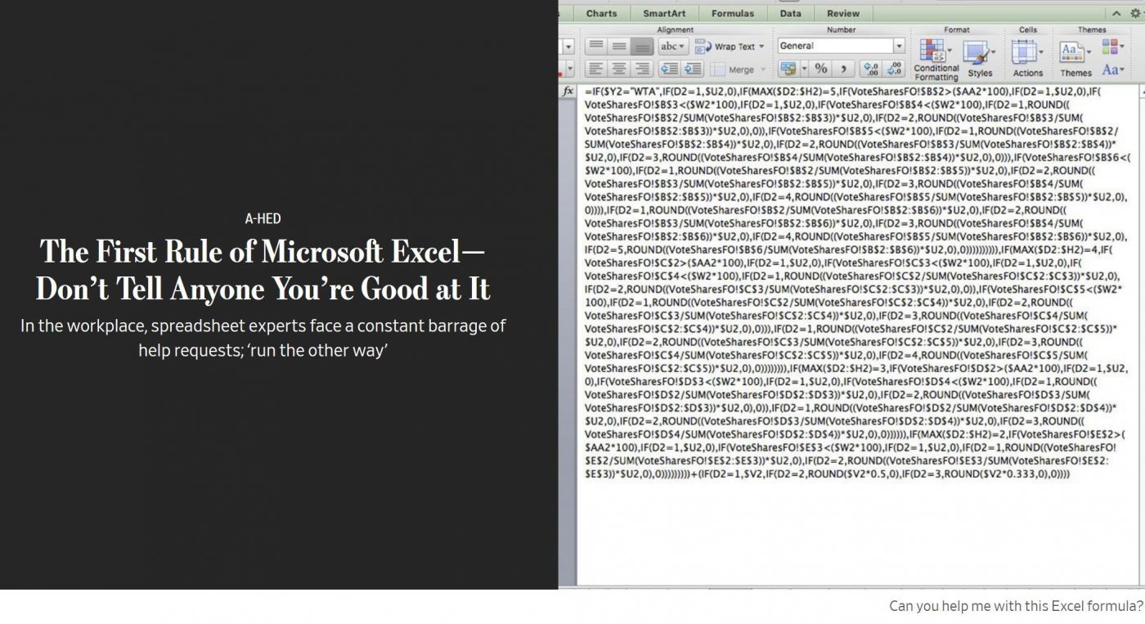The width and height of the screenshot is (1145, 624).
Task: Open the Conditional Formatting tool
Action: 936,59
